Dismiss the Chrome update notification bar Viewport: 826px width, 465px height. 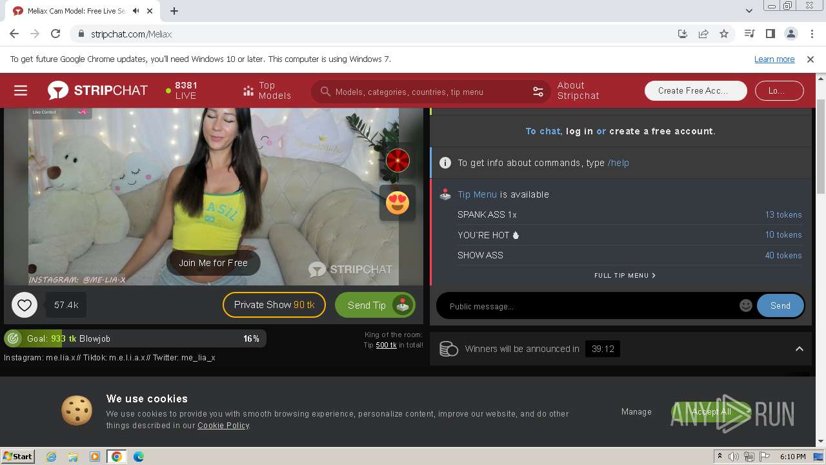click(811, 59)
